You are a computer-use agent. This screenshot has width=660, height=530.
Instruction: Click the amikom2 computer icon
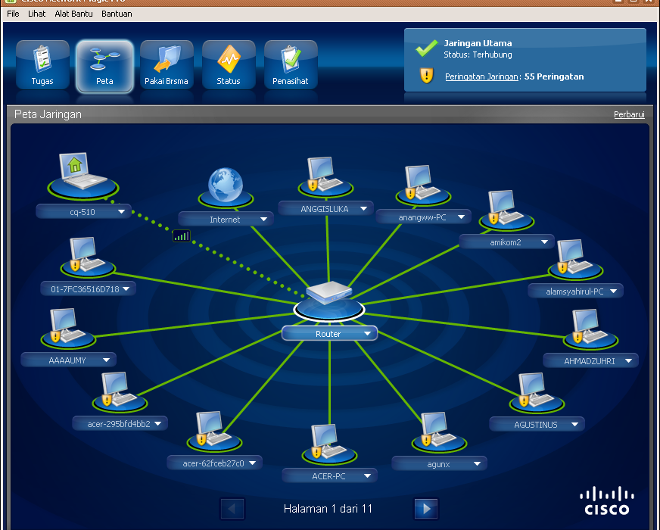click(506, 210)
